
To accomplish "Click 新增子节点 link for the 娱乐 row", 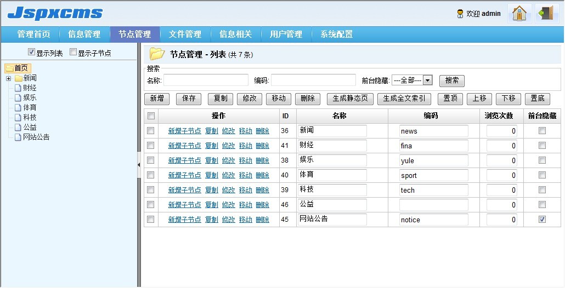I will pos(184,161).
